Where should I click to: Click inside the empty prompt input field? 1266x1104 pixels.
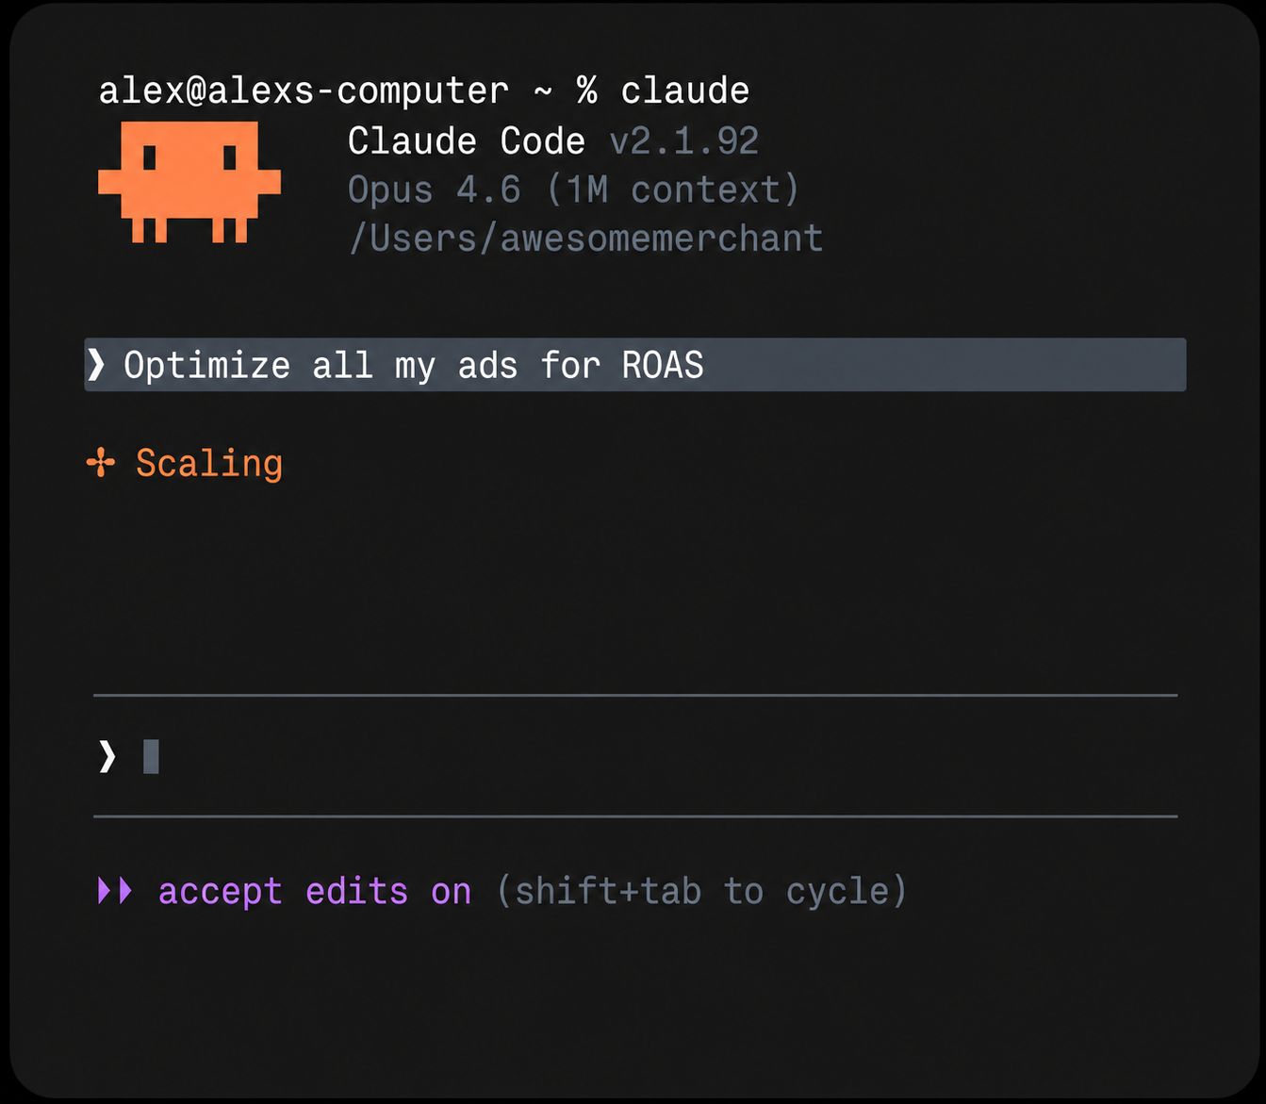[x=635, y=756]
